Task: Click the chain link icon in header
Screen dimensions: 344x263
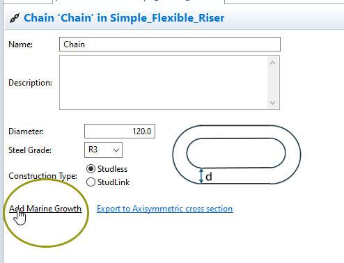Action: click(15, 18)
